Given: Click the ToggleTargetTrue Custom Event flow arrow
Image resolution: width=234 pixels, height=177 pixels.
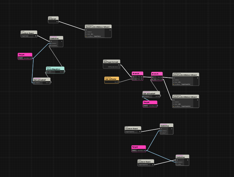Looking at the screenshot, I should coord(140,132).
